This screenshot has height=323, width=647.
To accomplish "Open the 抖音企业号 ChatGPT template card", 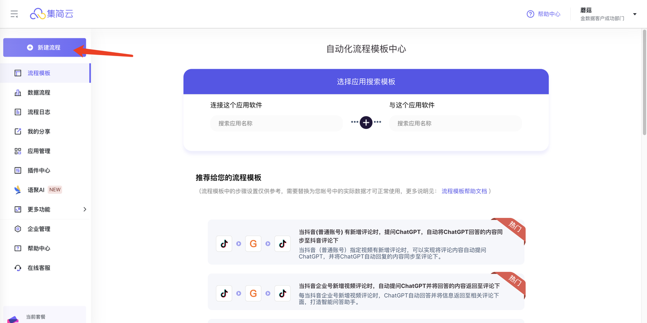I will [x=366, y=292].
